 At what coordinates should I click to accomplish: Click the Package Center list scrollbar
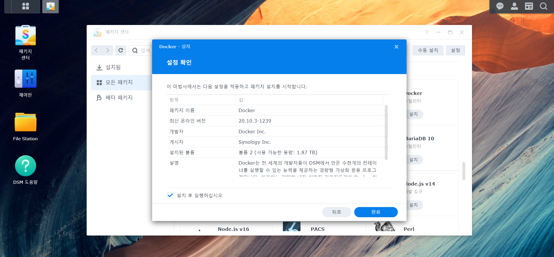point(464,171)
